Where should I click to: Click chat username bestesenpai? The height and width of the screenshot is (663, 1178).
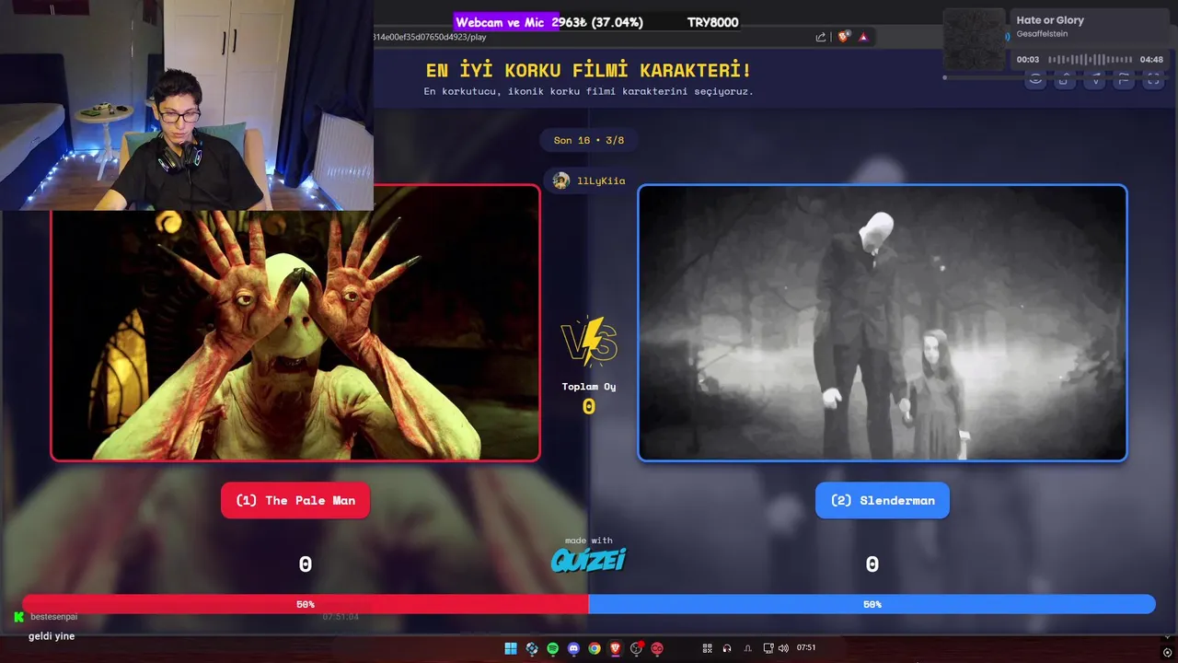[x=54, y=617]
